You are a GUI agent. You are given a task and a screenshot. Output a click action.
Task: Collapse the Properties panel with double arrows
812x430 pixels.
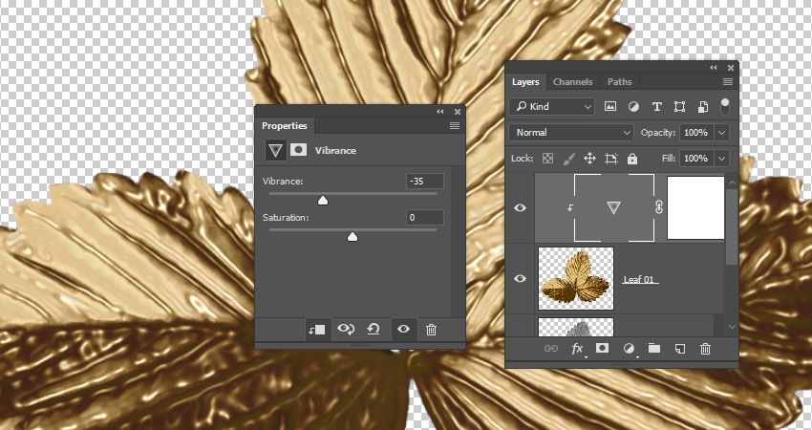click(440, 112)
